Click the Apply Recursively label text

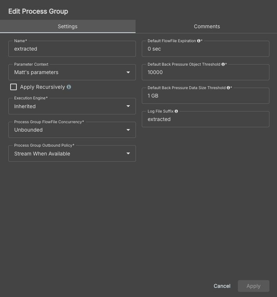point(42,87)
